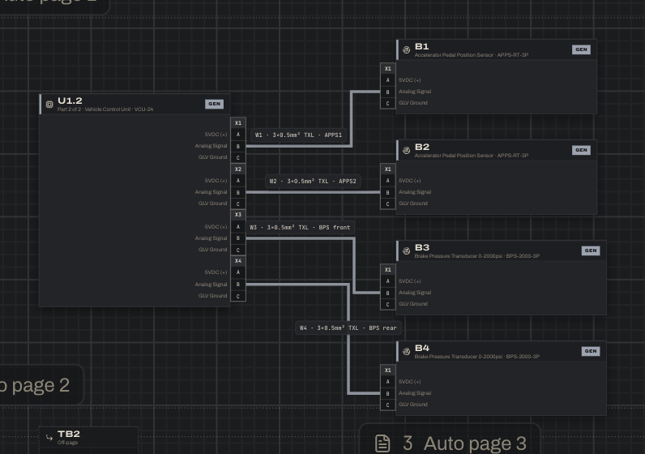
Task: Select the B2 component title
Action: click(x=422, y=147)
